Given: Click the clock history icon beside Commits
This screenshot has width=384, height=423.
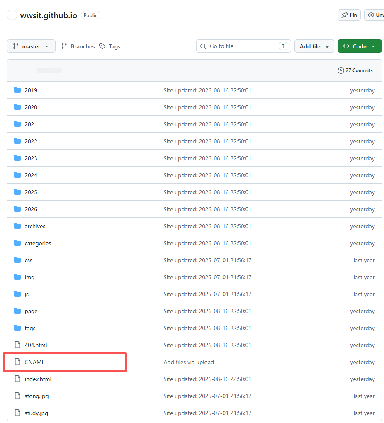Looking at the screenshot, I should tap(340, 70).
